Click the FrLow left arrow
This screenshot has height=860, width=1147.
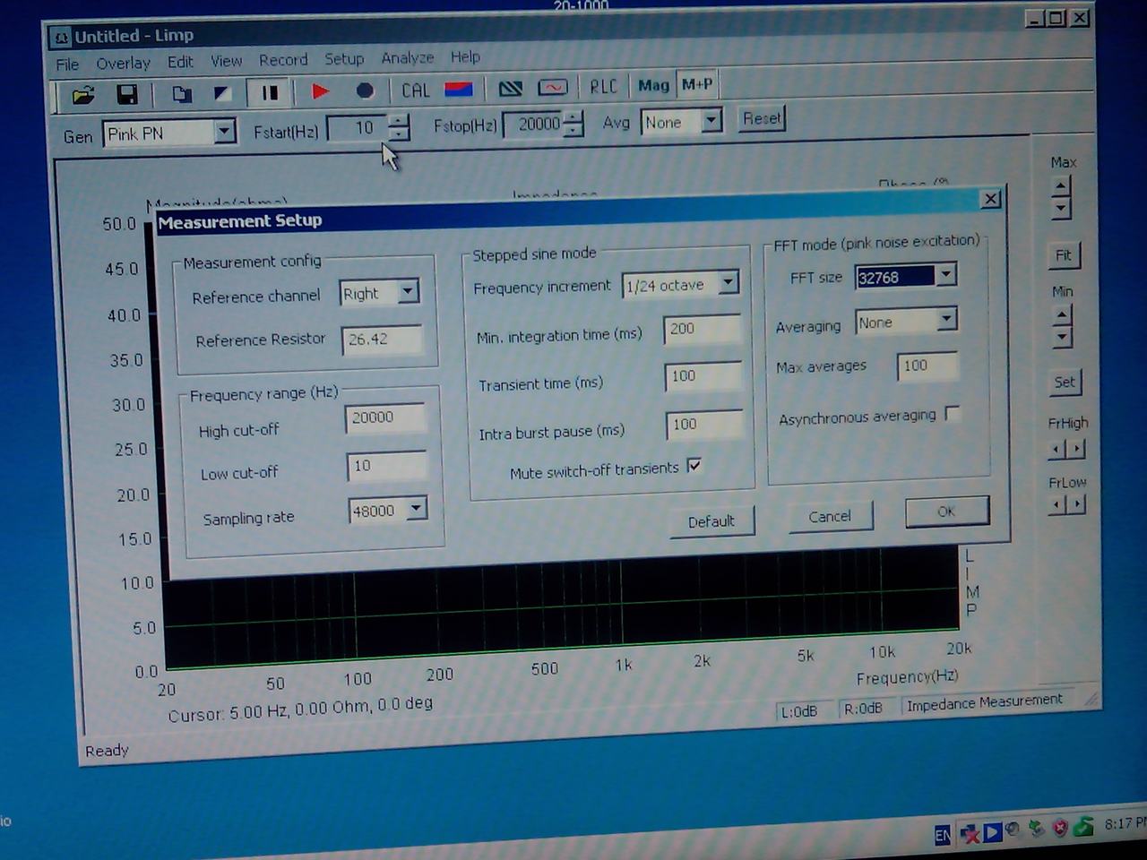coord(1056,505)
